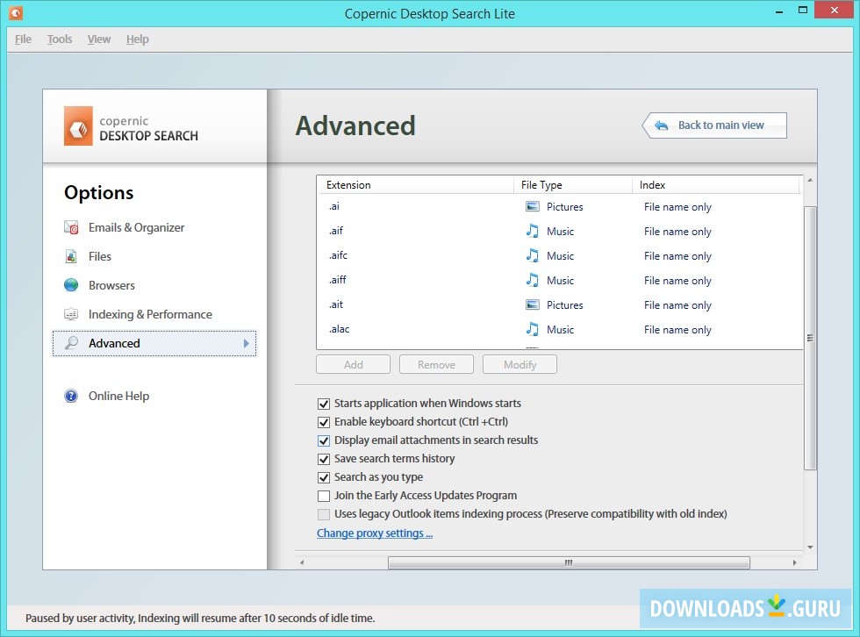Open Indexing & Performance options
860x637 pixels.
150,314
